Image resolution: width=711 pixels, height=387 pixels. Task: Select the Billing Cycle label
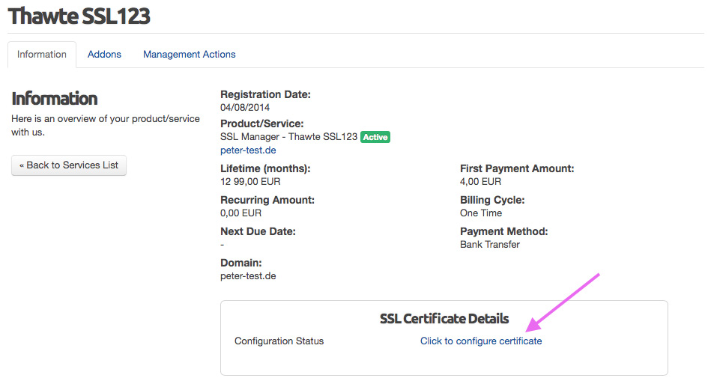[x=492, y=201]
